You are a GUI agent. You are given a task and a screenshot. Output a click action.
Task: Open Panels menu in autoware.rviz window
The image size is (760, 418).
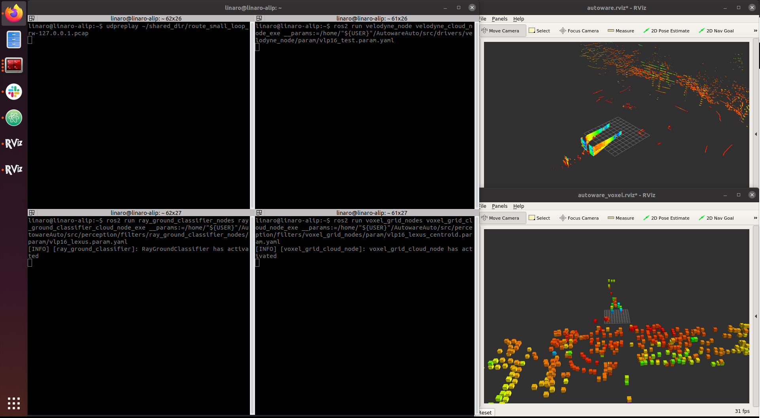point(499,19)
